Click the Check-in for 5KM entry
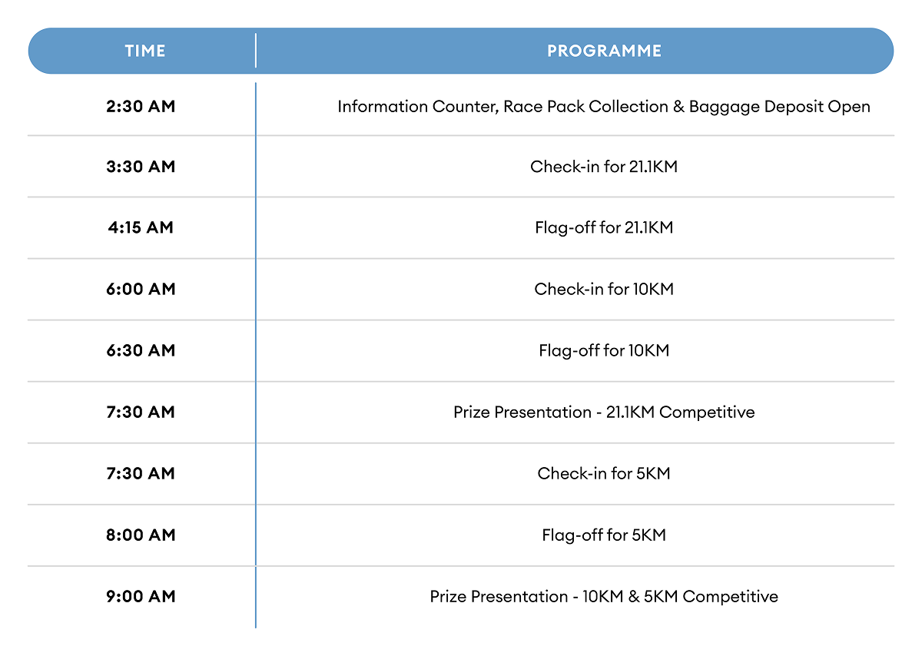922x666 pixels. (x=604, y=474)
